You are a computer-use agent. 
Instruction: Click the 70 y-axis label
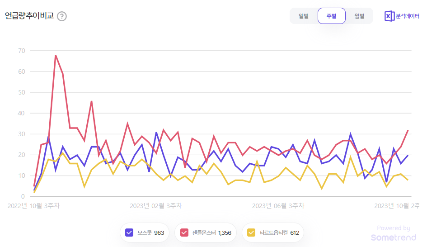click(21, 50)
